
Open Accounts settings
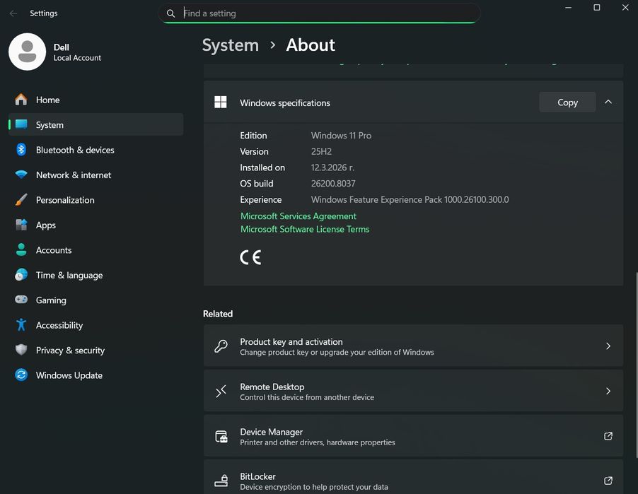click(95, 249)
